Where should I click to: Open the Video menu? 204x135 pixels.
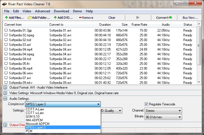tap(27, 11)
